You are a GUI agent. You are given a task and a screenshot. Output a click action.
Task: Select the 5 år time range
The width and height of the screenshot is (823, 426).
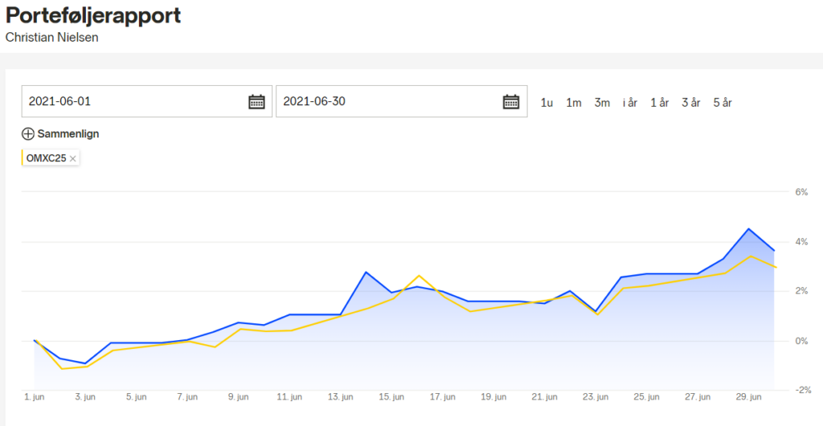pos(723,103)
